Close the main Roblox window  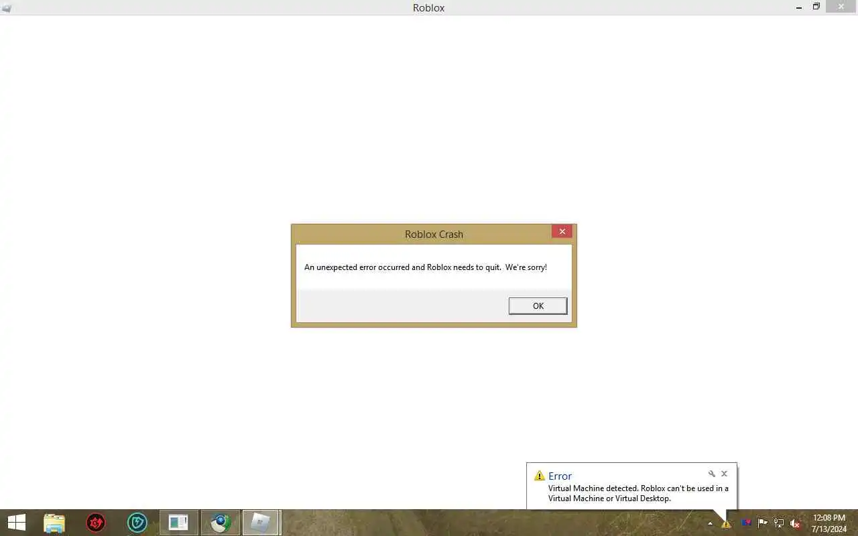pyautogui.click(x=841, y=7)
